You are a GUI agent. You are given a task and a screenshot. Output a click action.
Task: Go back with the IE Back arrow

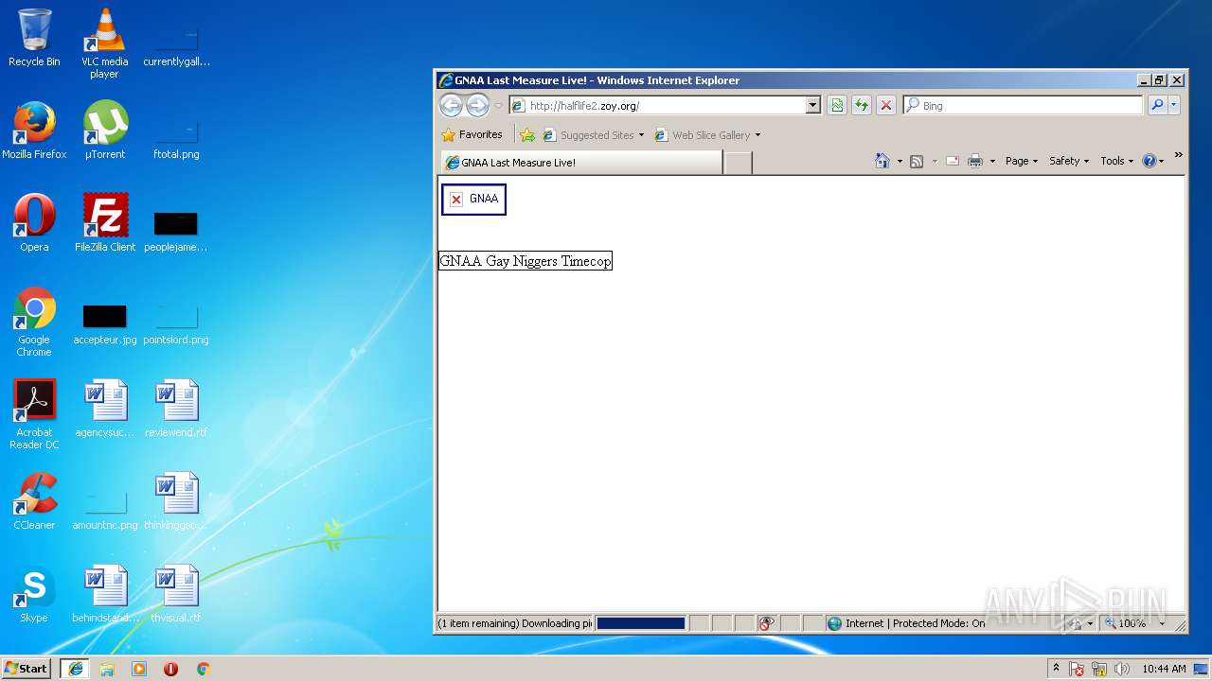(x=451, y=105)
